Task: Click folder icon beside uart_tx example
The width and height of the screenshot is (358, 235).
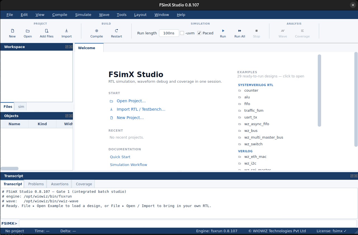Action: 240,117
